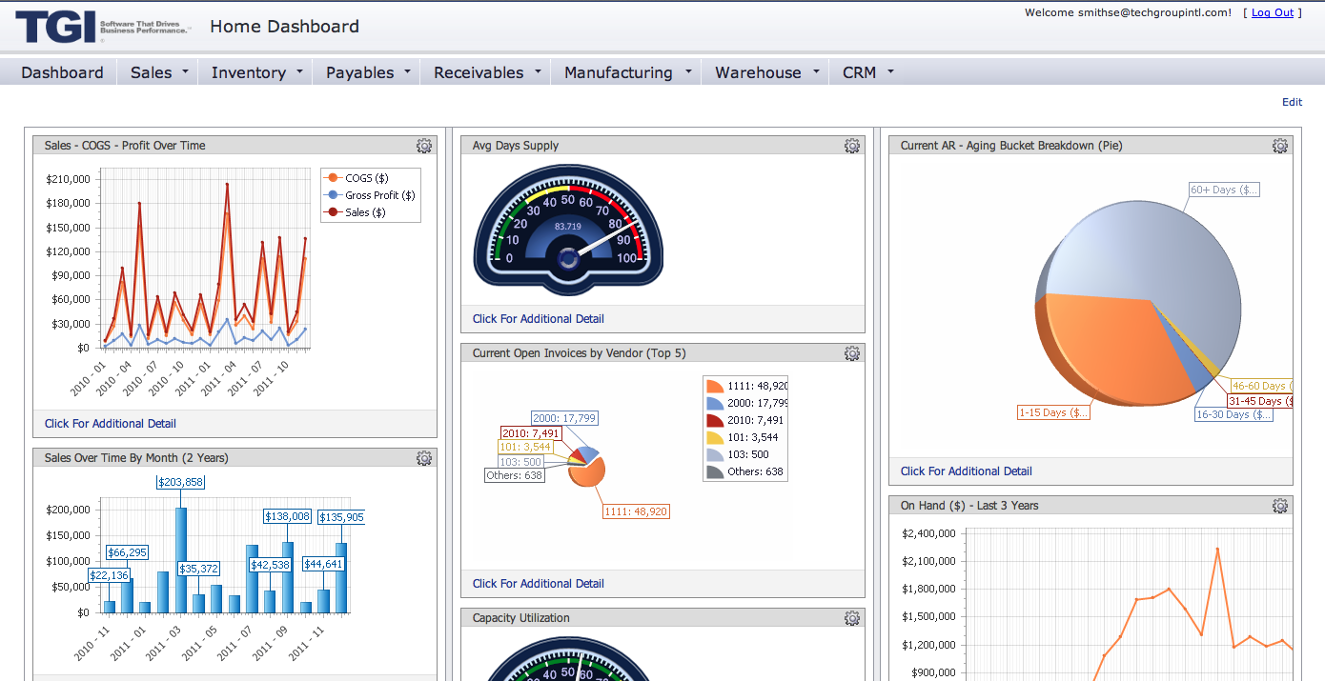Image resolution: width=1325 pixels, height=681 pixels.
Task: Click the 1111: 48,920 legend color swatch
Action: pos(717,385)
